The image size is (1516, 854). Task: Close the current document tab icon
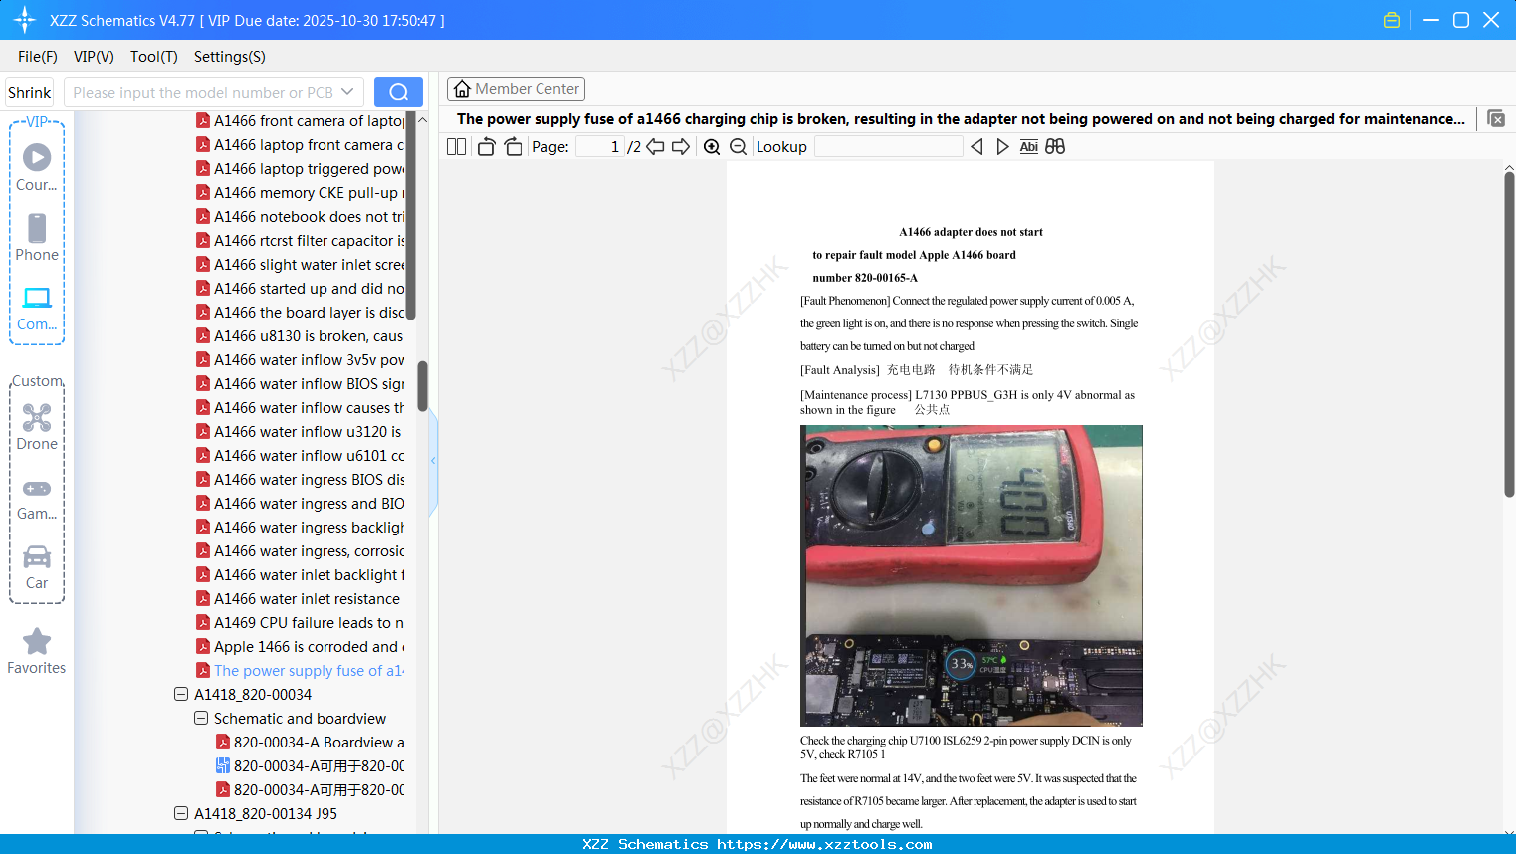click(1495, 118)
